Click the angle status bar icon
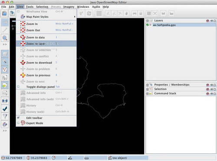The height and width of the screenshot is (161, 217). pos(70,158)
